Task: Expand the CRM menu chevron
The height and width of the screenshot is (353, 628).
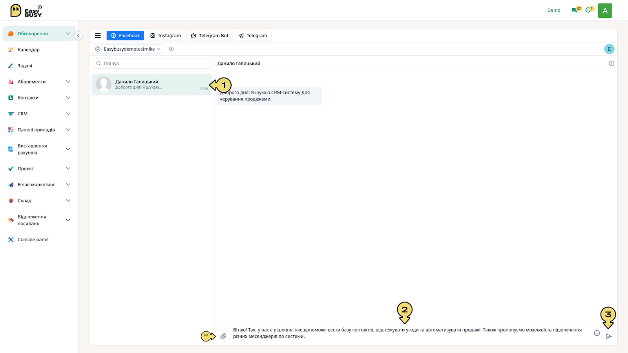Action: tap(68, 114)
